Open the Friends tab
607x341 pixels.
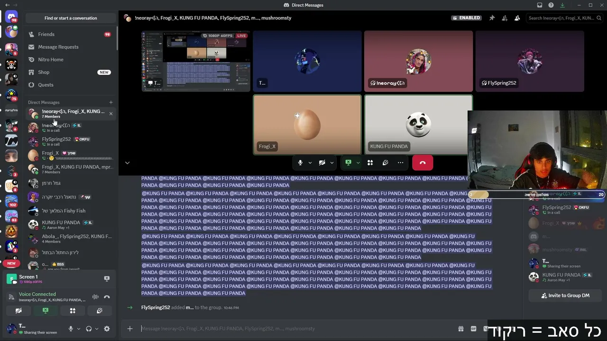click(70, 34)
